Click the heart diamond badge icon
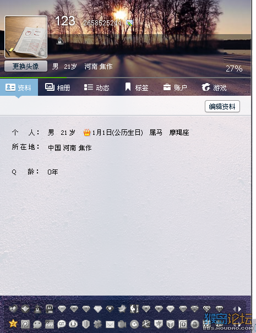This screenshot has width=256, height=333. tap(110, 309)
